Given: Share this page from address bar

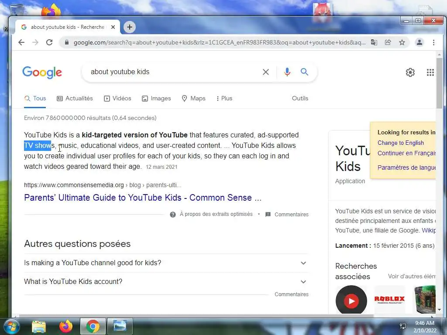Looking at the screenshot, I should click(388, 42).
